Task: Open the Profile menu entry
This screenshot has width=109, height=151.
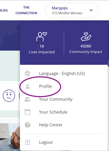Action: (x=64, y=86)
